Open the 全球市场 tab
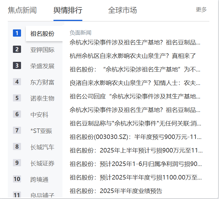The width and height of the screenshot is (219, 199). (123, 10)
